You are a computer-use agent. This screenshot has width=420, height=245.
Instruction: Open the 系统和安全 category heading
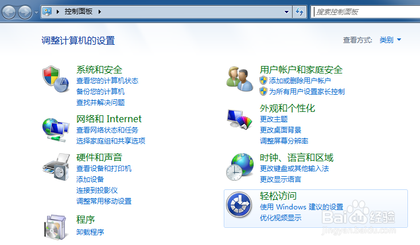(x=99, y=69)
